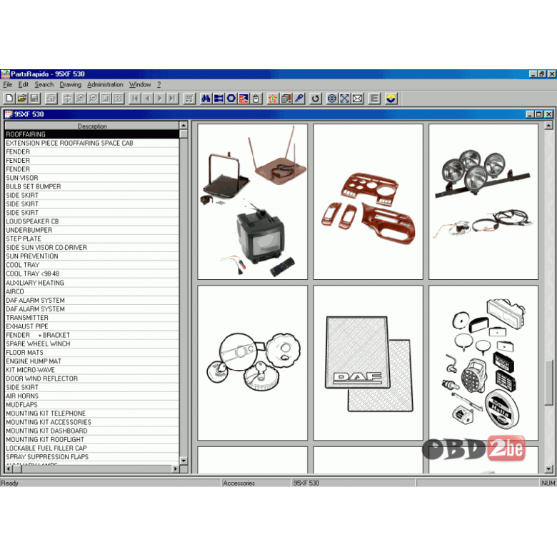The width and height of the screenshot is (557, 557).
Task: Click the steering wheel toolbar icon
Action: [x=332, y=99]
